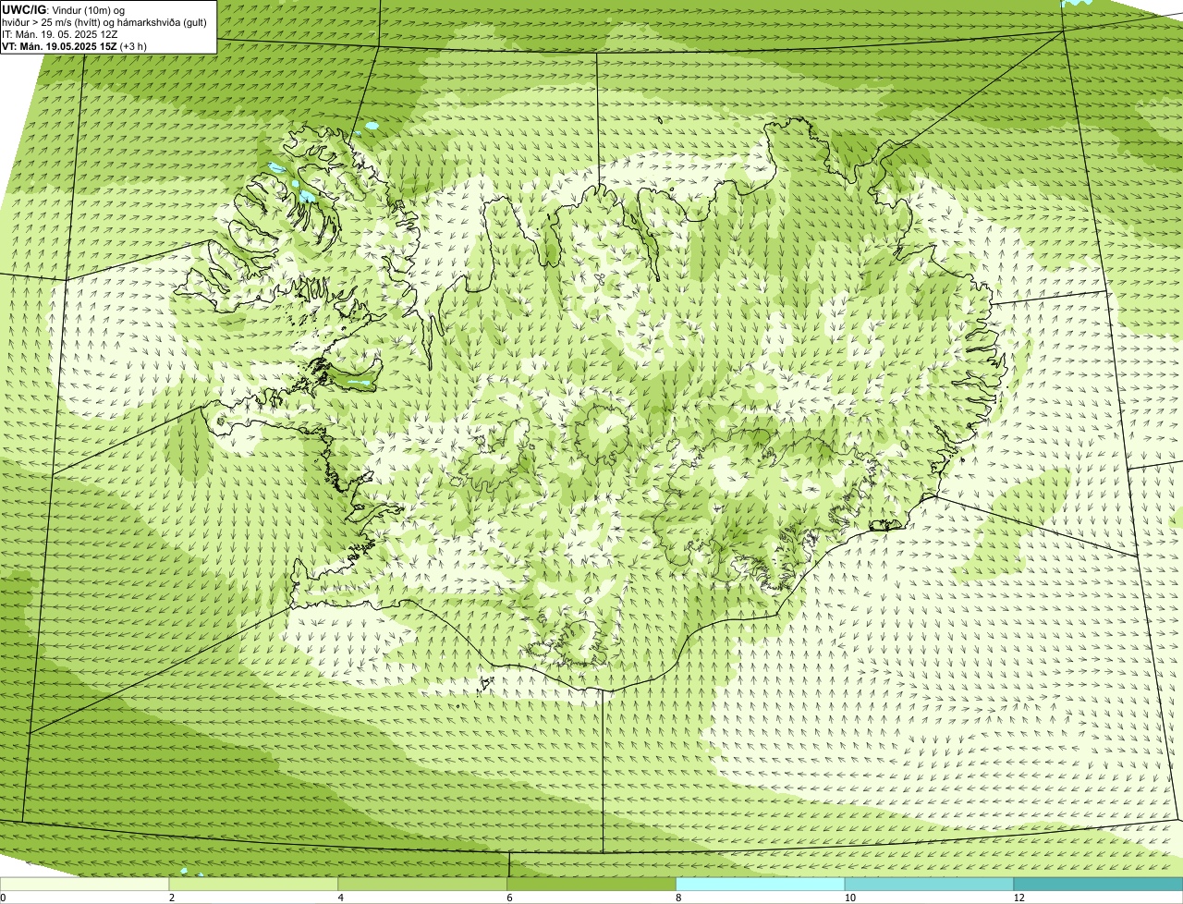Viewport: 1183px width, 904px height.
Task: Click the '4' scale tick label
Action: [341, 898]
